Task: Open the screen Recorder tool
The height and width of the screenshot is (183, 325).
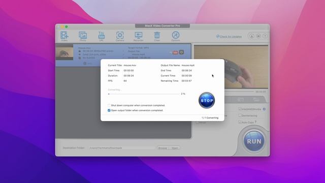Action: coord(139,36)
